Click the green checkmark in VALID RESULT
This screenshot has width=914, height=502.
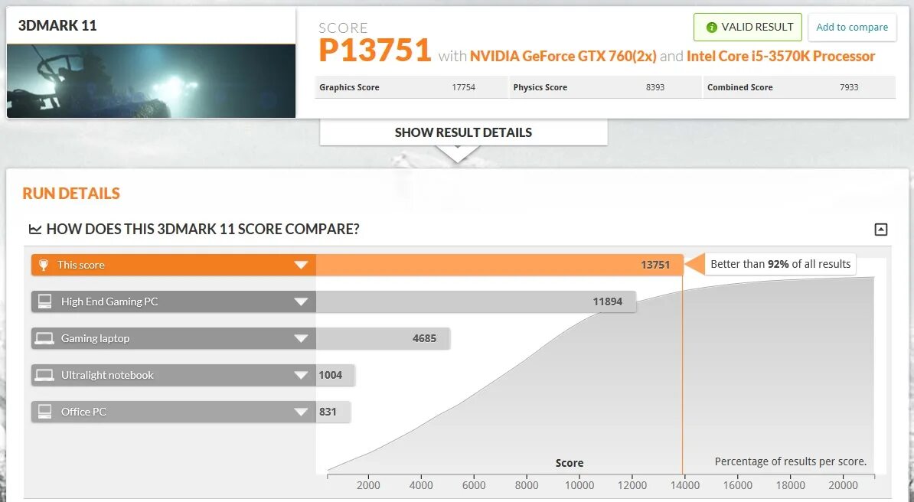pyautogui.click(x=713, y=27)
